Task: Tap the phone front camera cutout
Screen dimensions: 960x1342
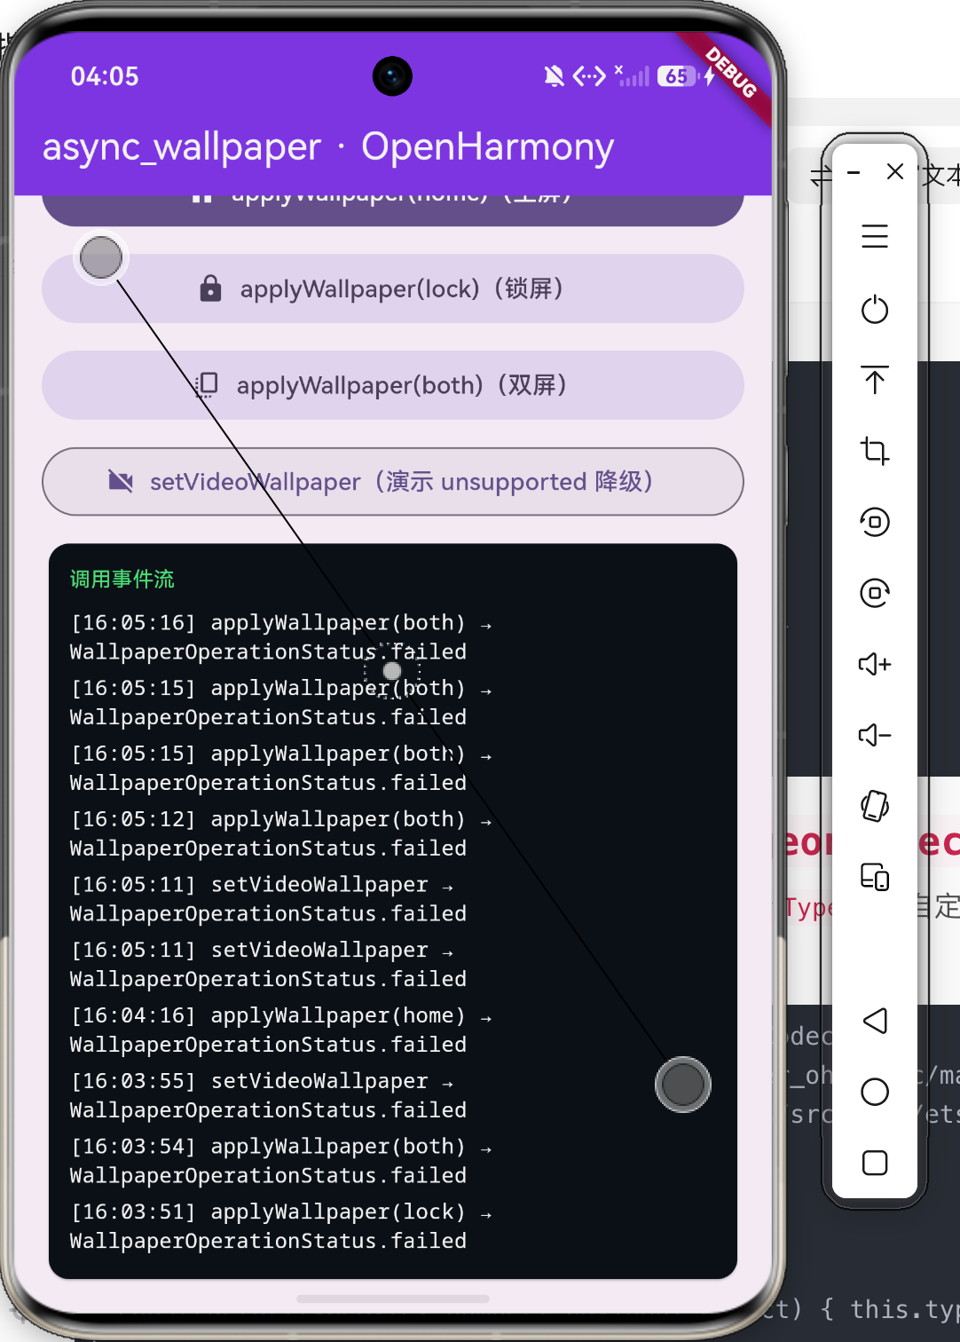Action: [x=392, y=76]
